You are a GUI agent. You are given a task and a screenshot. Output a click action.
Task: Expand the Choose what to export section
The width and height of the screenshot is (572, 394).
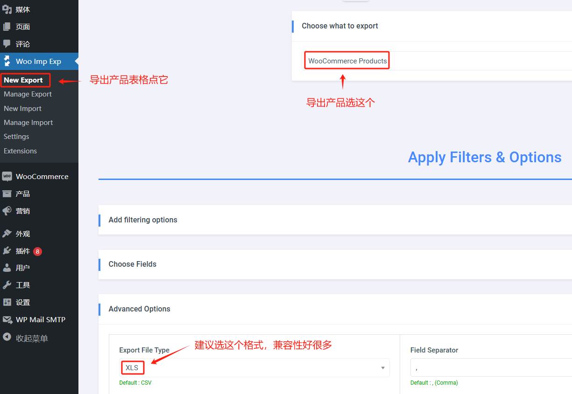coord(432,26)
